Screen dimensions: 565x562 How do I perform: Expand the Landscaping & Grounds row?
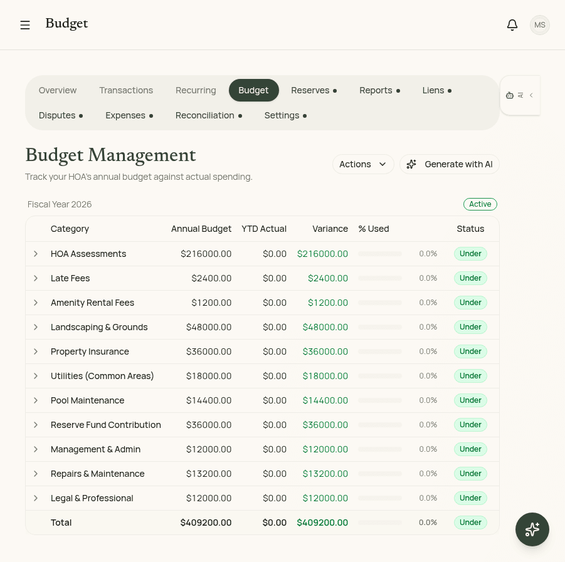pos(36,327)
